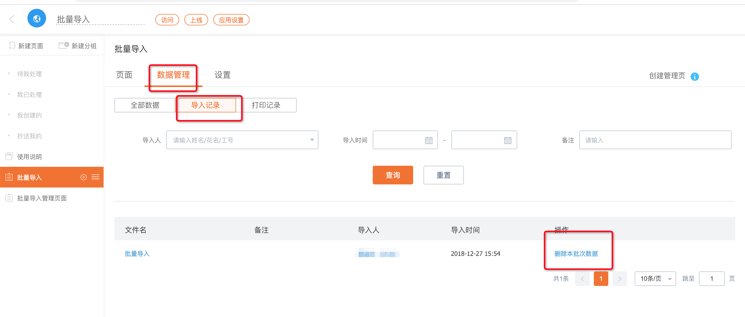Open 批量导入管理页面 in sidebar

42,198
